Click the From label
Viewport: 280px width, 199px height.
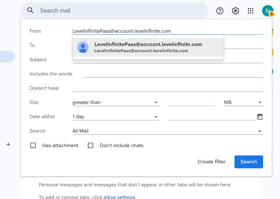click(35, 31)
